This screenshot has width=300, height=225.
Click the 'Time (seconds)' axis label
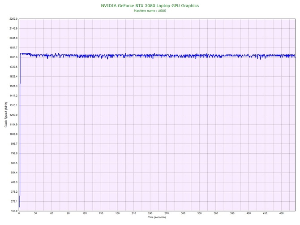[157, 217]
